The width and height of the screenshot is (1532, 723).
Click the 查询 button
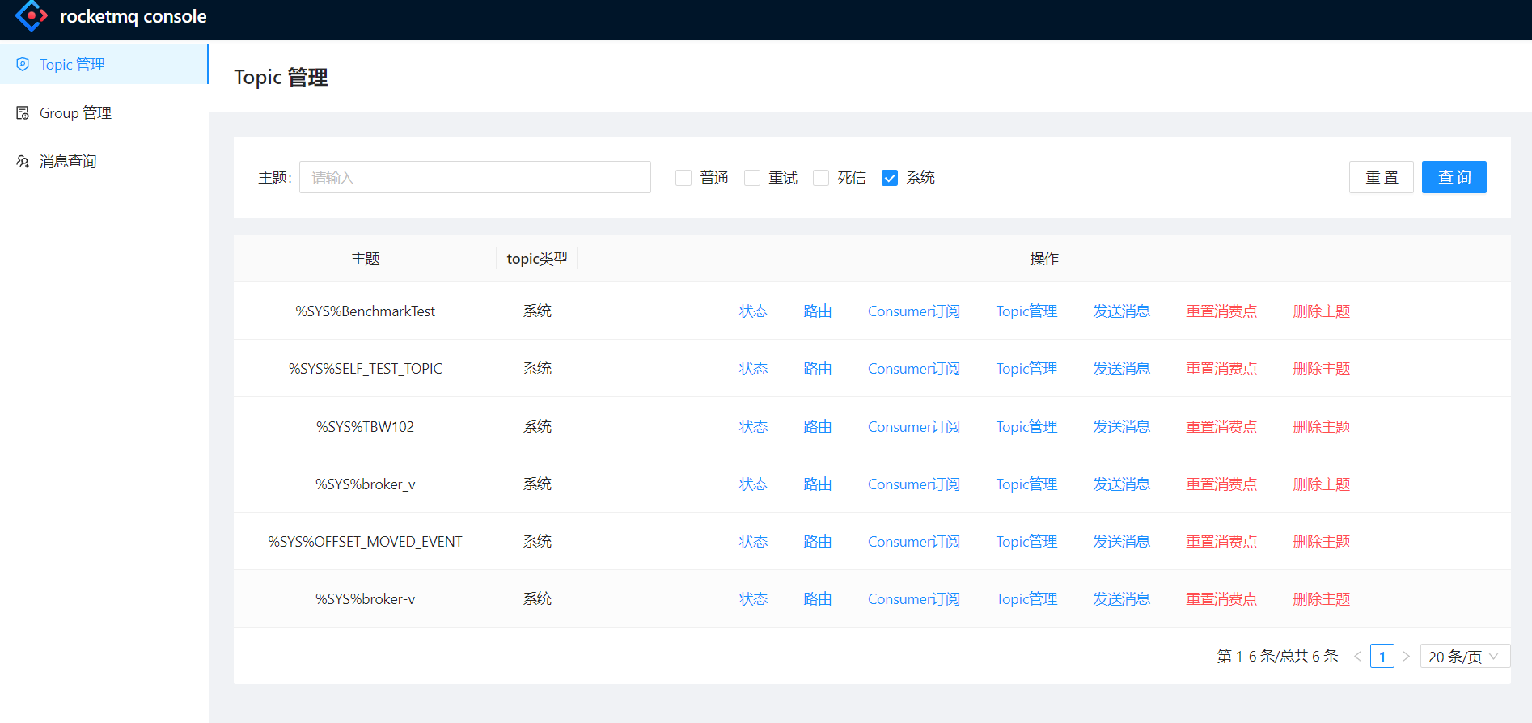pos(1454,177)
